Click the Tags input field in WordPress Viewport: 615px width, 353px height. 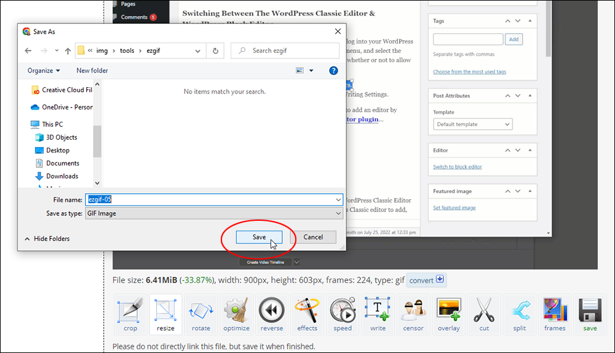468,39
